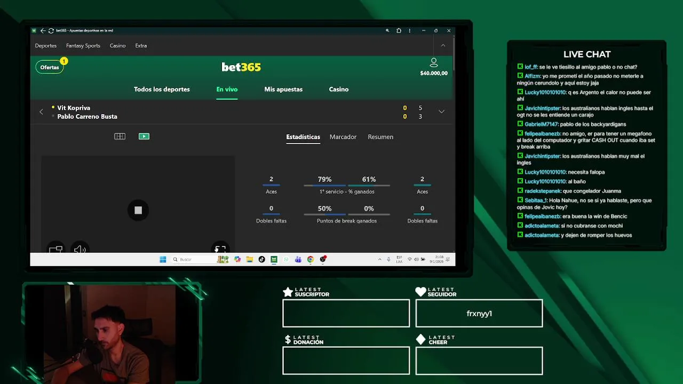This screenshot has height=384, width=683.
Task: Click the 1º servicio - % ganados label
Action: coord(347,191)
